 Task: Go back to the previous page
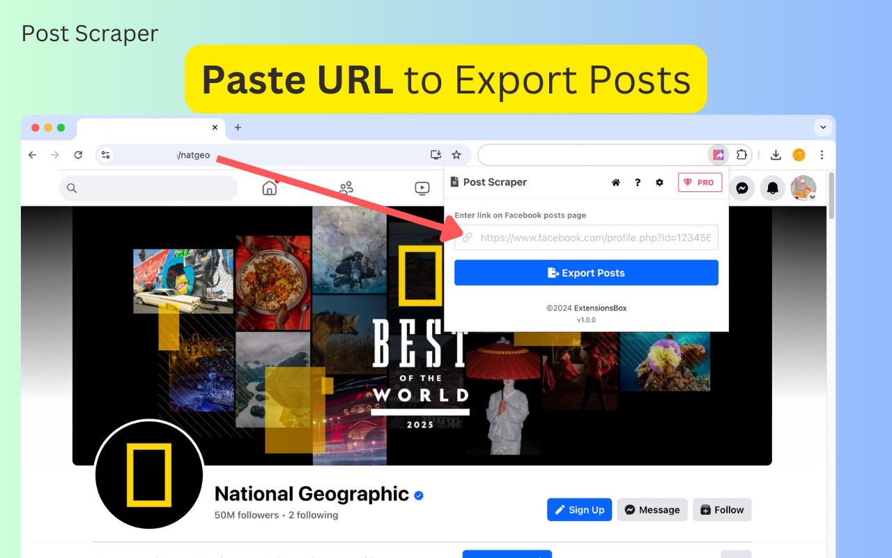32,155
